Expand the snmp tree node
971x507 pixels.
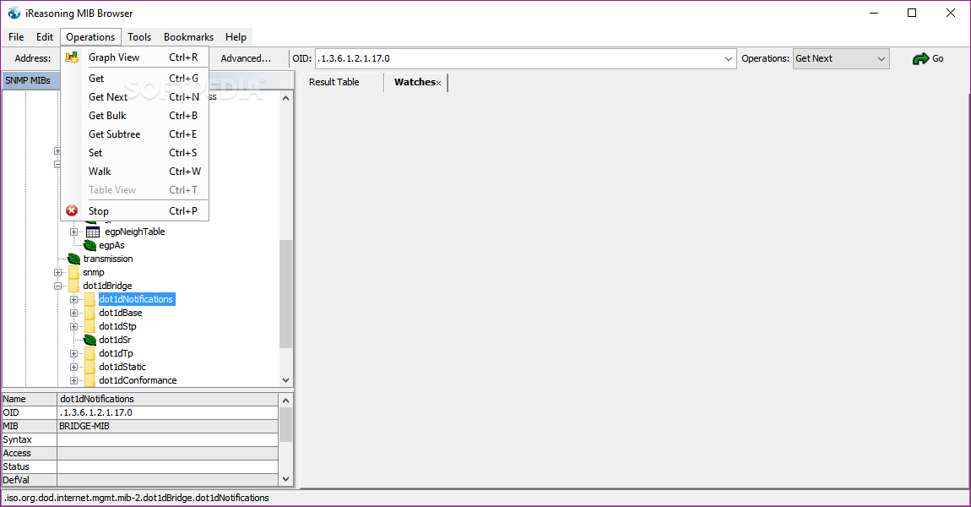[x=57, y=273]
